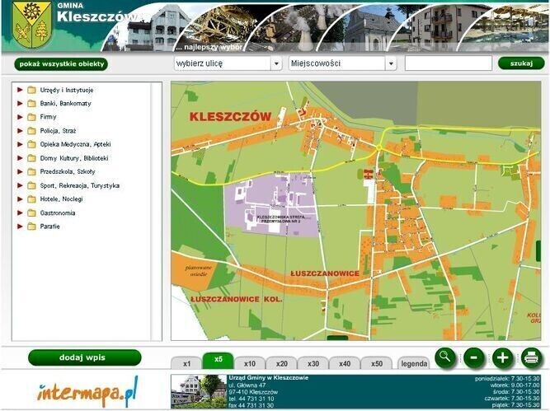Click the magnifier search icon below map
The image size is (550, 411).
point(445,357)
